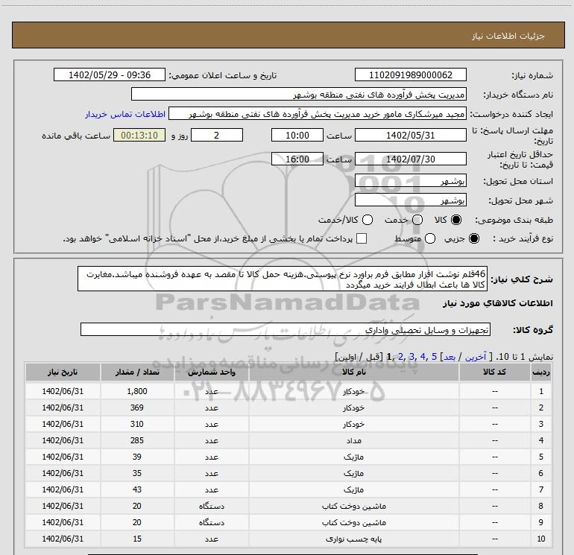Click the شهر محل تحویل field
574x555 pixels.
(411, 200)
